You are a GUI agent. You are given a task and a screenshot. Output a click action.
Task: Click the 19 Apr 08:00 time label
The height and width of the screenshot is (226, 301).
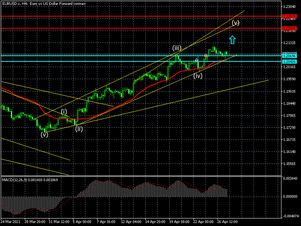[x=179, y=222]
